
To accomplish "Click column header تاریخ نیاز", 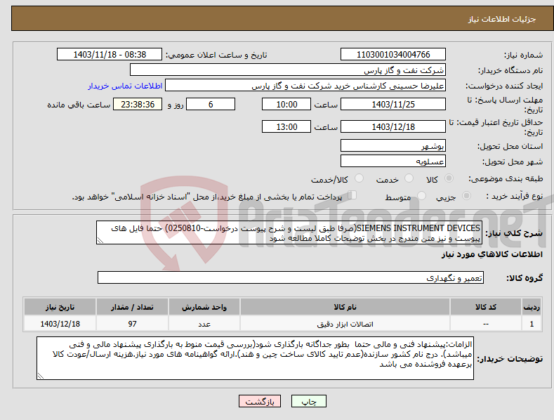I will [x=60, y=307].
